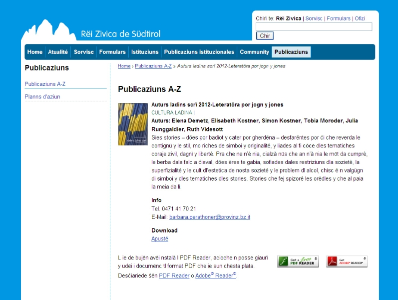Select Sorvisc in the navigation bar

(x=84, y=52)
